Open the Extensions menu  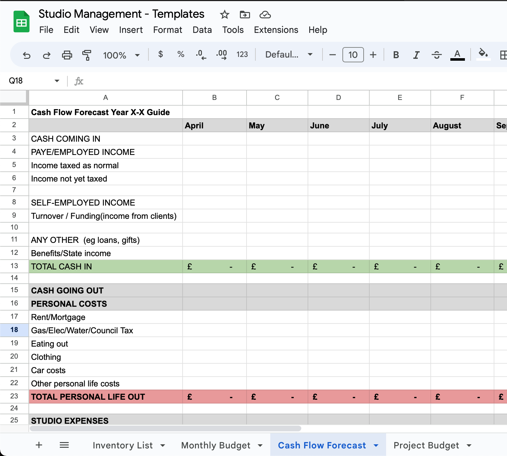coord(276,30)
